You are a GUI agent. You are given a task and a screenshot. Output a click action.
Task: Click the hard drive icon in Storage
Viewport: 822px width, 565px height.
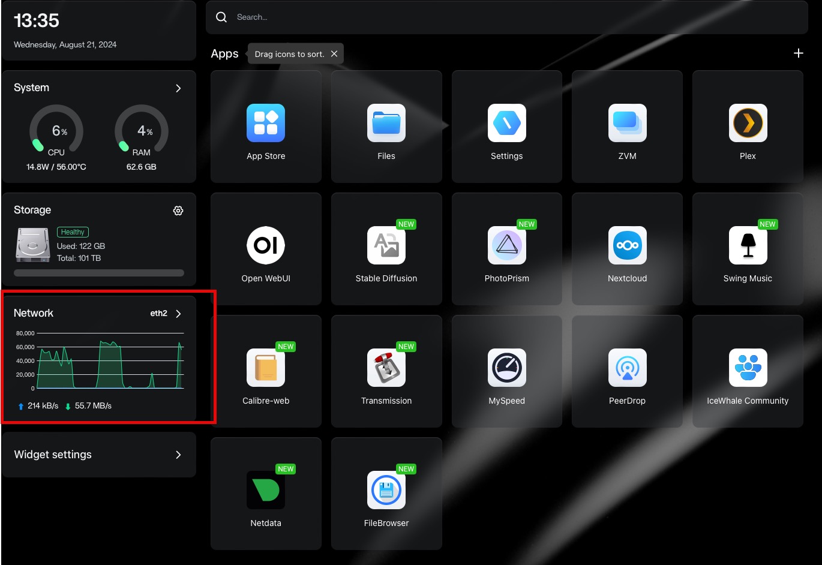pyautogui.click(x=32, y=245)
